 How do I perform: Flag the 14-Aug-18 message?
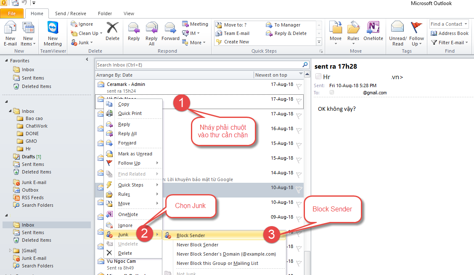[299, 175]
